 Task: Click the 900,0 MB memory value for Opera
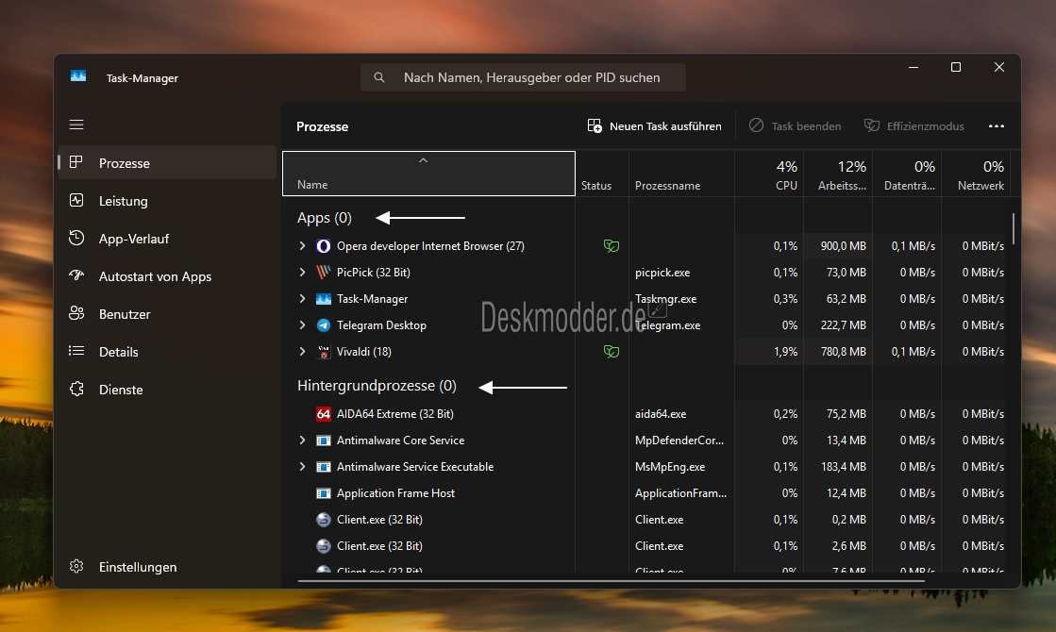tap(843, 246)
